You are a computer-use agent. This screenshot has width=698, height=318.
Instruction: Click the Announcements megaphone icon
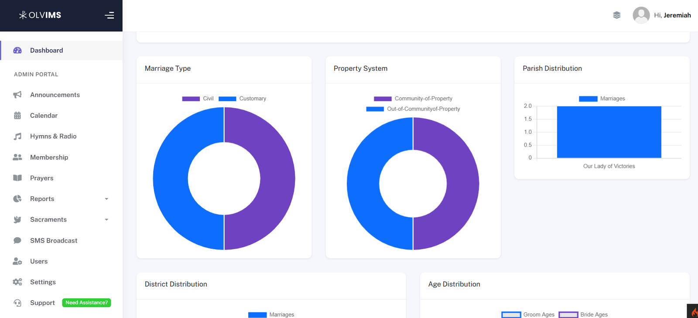click(x=17, y=95)
